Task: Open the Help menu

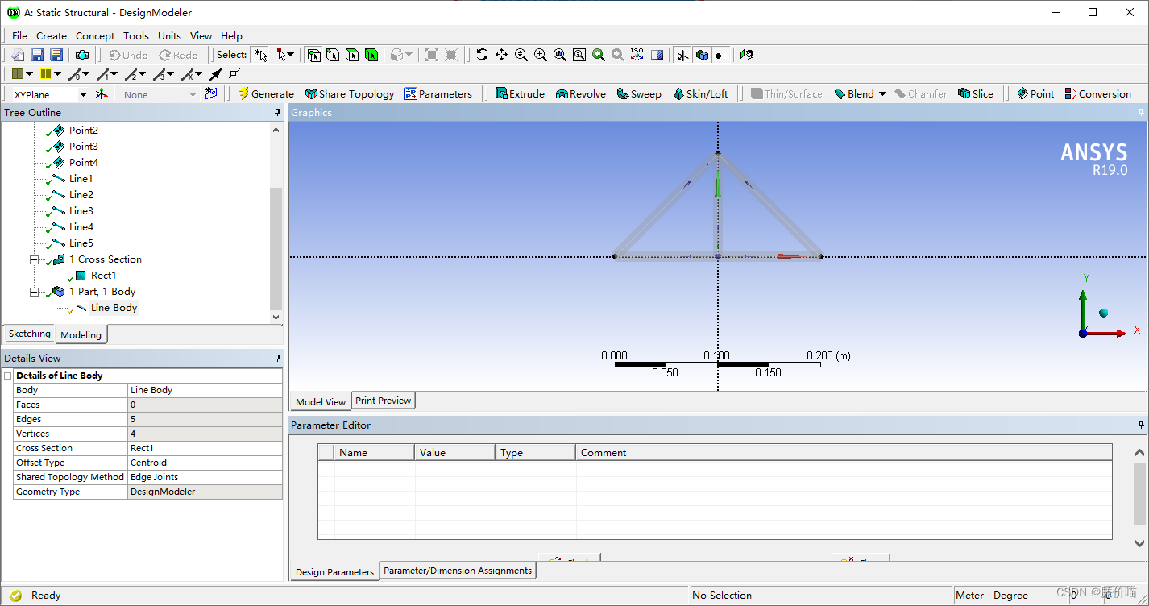Action: [x=231, y=35]
